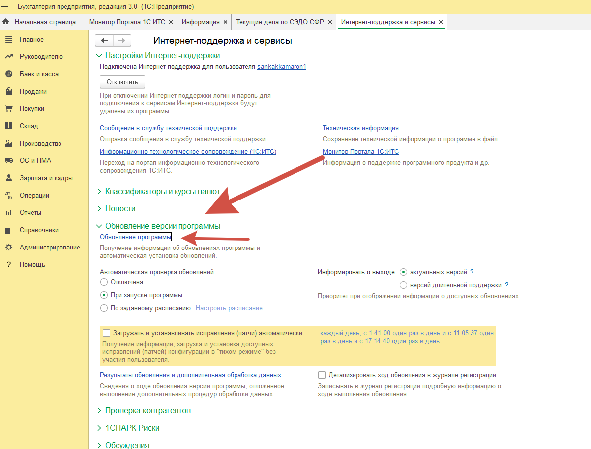This screenshot has height=449, width=591.
Task: Click the back arrow navigation button
Action: [105, 41]
